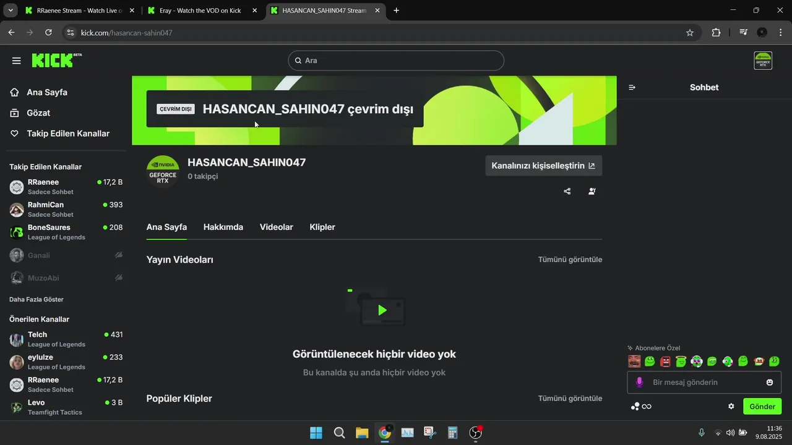Screen dimensions: 792x445
Task: Select the Videolar tab
Action: (277, 227)
